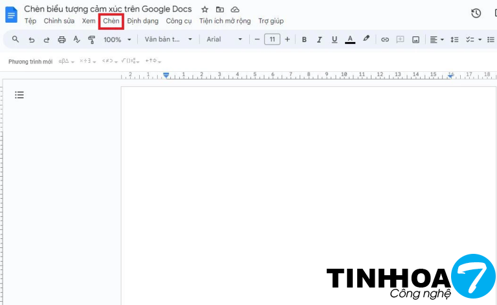Screen dimensions: 497x305
Task: Click the print icon in toolbar
Action: point(61,40)
